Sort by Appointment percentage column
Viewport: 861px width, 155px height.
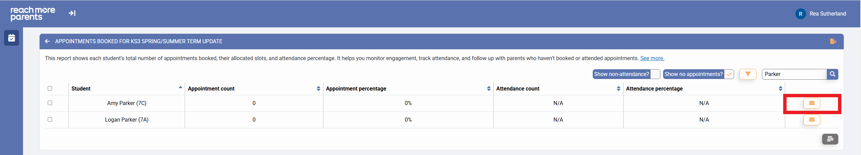[489, 88]
